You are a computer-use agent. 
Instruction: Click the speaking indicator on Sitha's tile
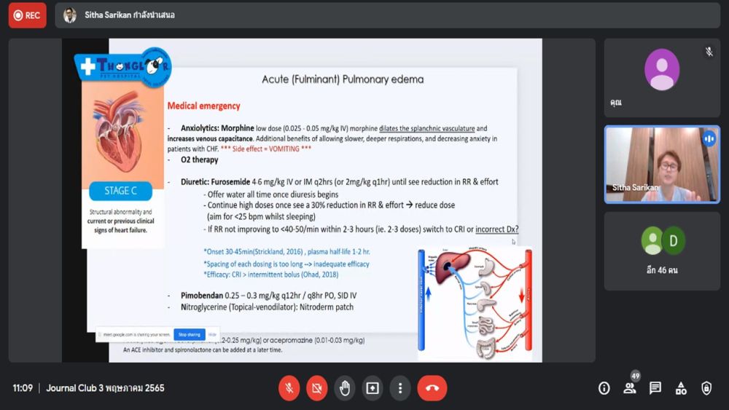pos(709,138)
